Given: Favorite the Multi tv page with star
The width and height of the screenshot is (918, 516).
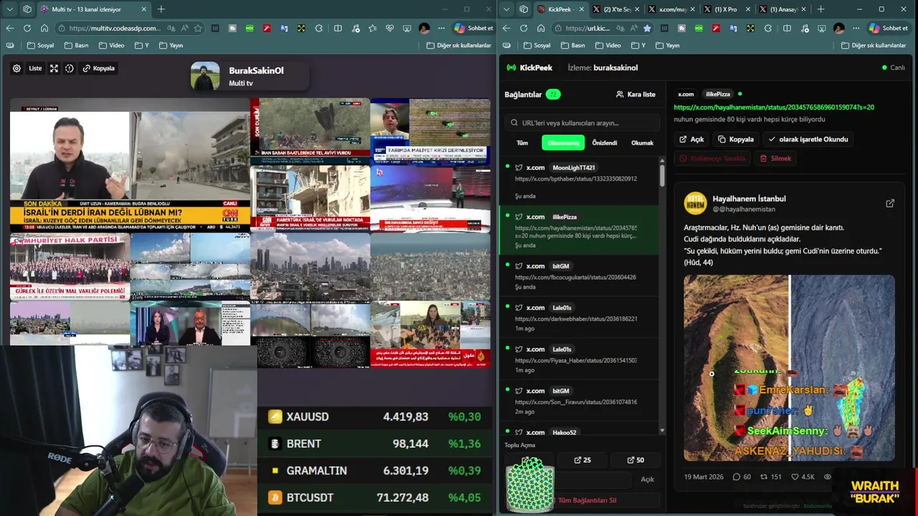Looking at the screenshot, I should [x=198, y=28].
